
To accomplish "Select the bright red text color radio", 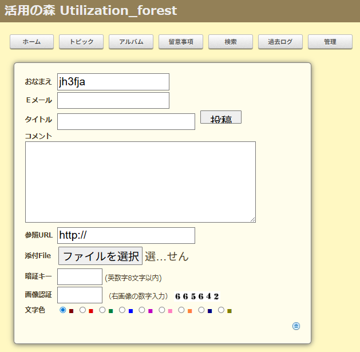I will pyautogui.click(x=82, y=310).
